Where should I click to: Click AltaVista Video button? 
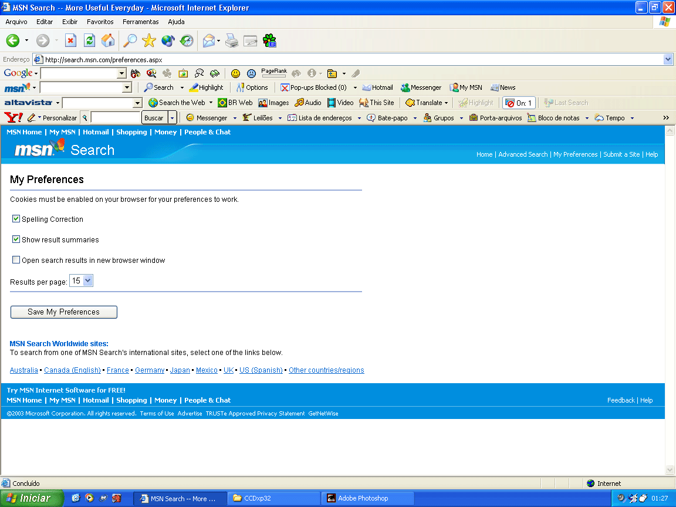coord(340,103)
